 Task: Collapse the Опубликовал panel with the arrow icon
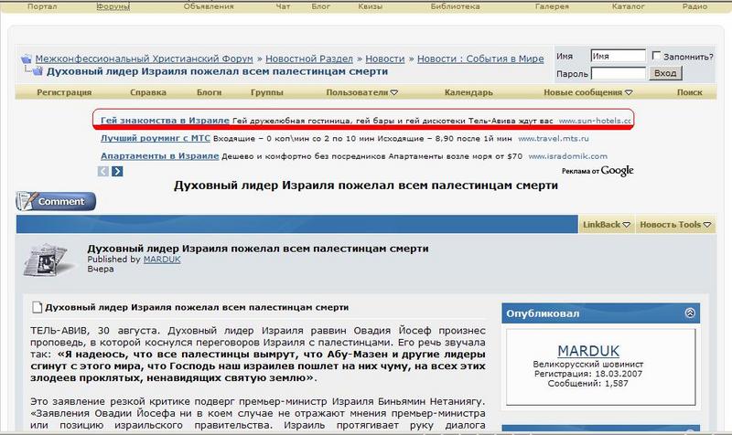(x=692, y=313)
